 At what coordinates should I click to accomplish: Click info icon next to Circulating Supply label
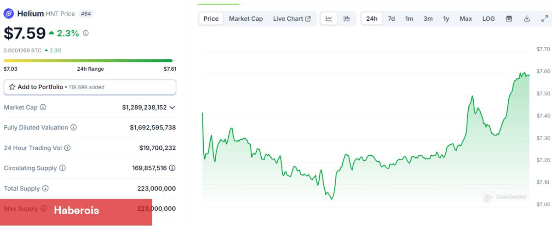(x=63, y=168)
